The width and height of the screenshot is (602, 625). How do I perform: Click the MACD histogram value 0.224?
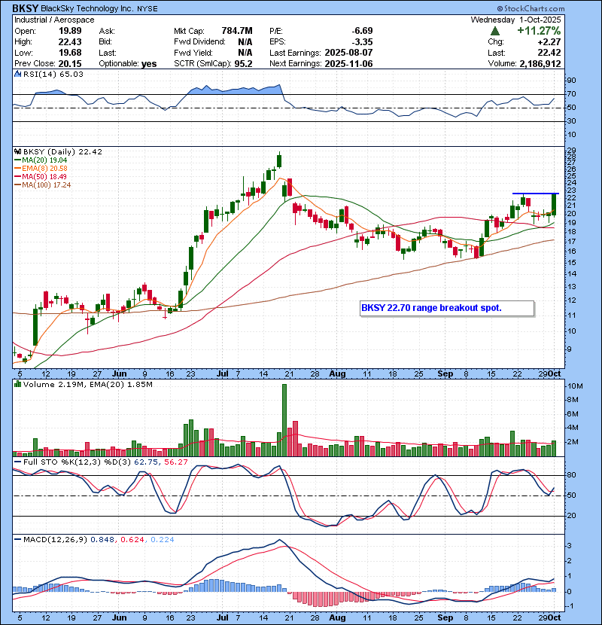coord(162,540)
